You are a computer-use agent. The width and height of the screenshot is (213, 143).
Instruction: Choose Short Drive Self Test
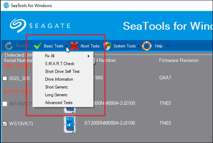pyautogui.click(x=63, y=71)
